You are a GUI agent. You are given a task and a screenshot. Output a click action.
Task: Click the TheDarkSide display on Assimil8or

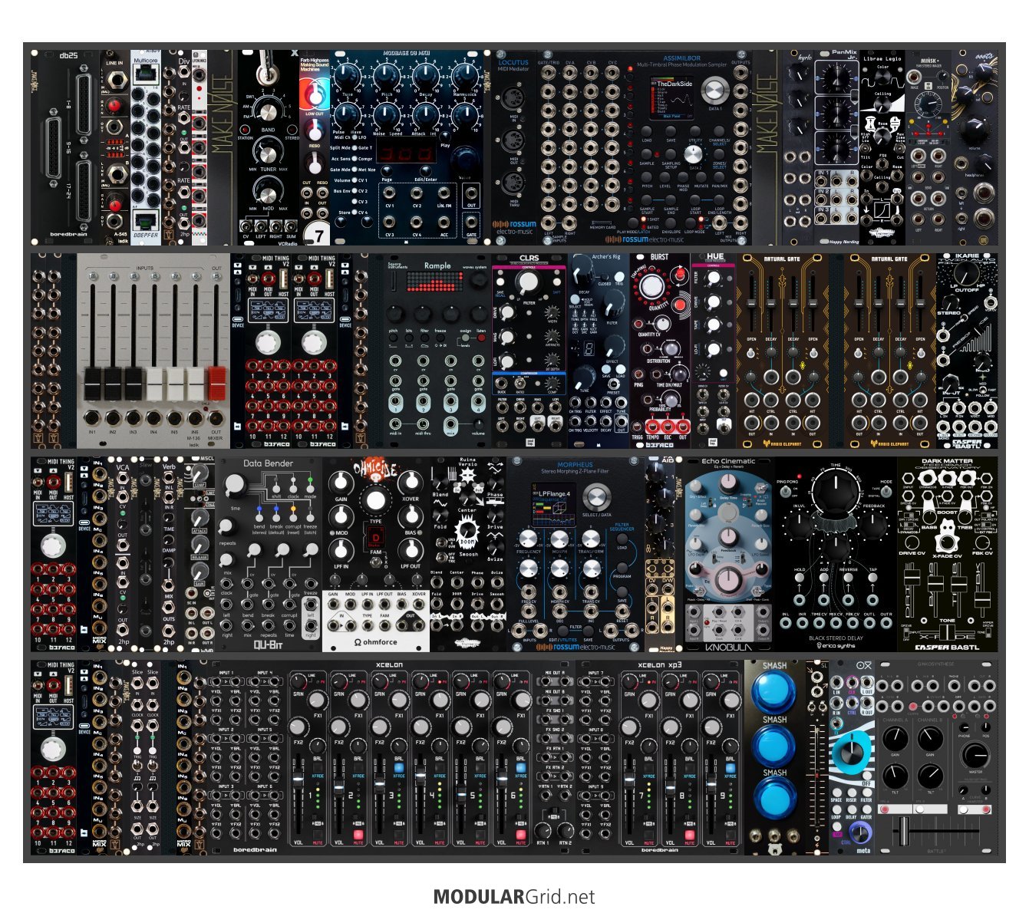671,98
